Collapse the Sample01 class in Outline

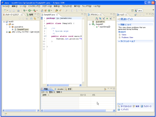click(x=90, y=24)
